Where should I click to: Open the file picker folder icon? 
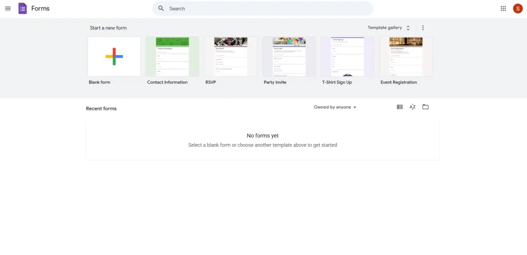(x=426, y=107)
